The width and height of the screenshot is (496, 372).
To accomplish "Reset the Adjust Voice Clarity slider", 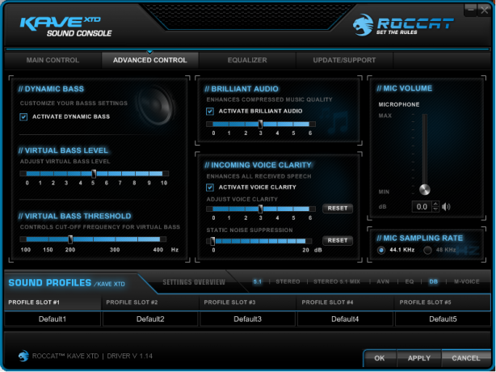I will 338,209.
